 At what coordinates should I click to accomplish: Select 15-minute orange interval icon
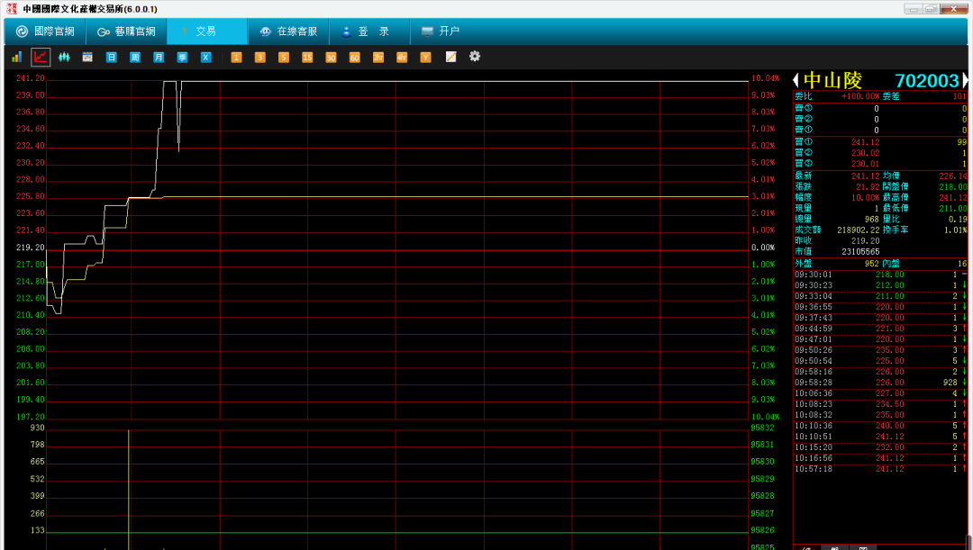(307, 57)
